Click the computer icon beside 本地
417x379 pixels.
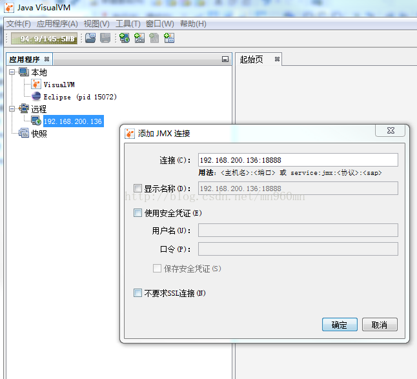24,72
